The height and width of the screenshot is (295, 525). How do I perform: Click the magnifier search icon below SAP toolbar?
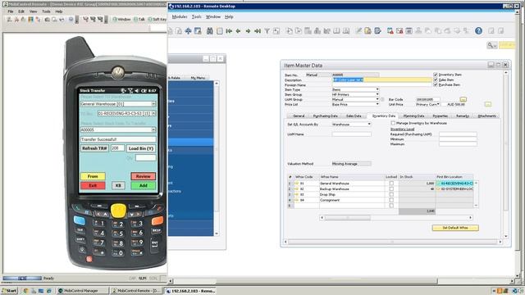coord(491,45)
